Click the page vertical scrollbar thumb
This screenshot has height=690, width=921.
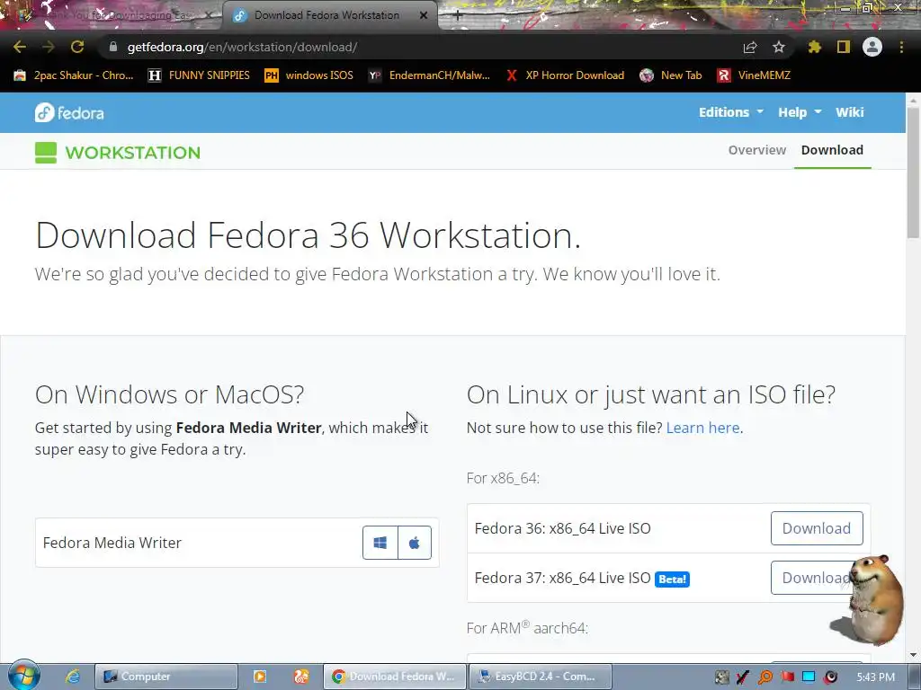pos(913,172)
